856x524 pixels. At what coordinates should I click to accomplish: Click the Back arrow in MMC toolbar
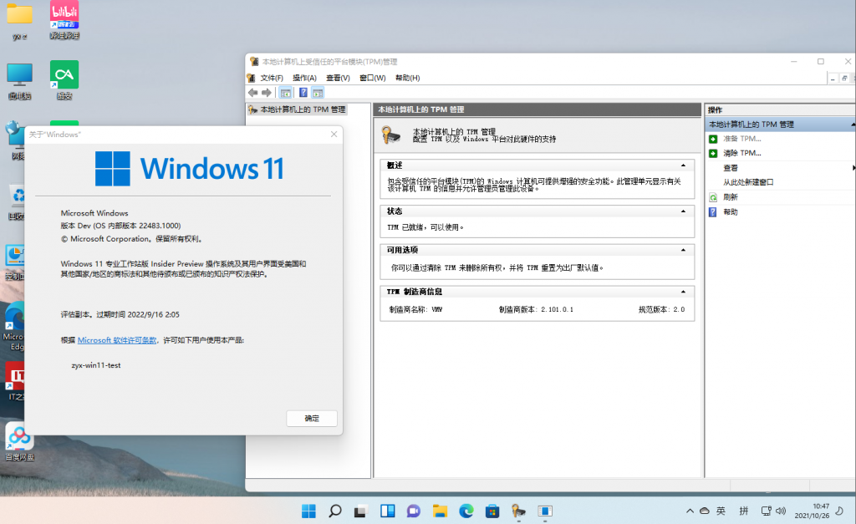(x=253, y=93)
